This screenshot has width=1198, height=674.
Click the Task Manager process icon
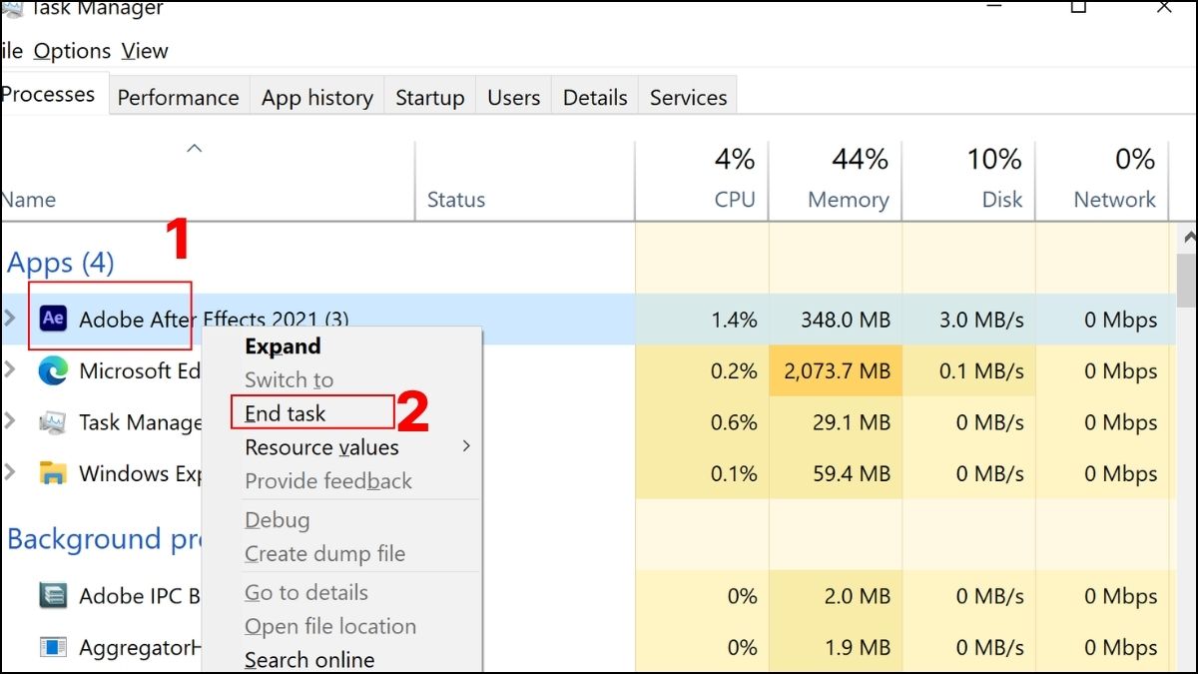click(53, 422)
